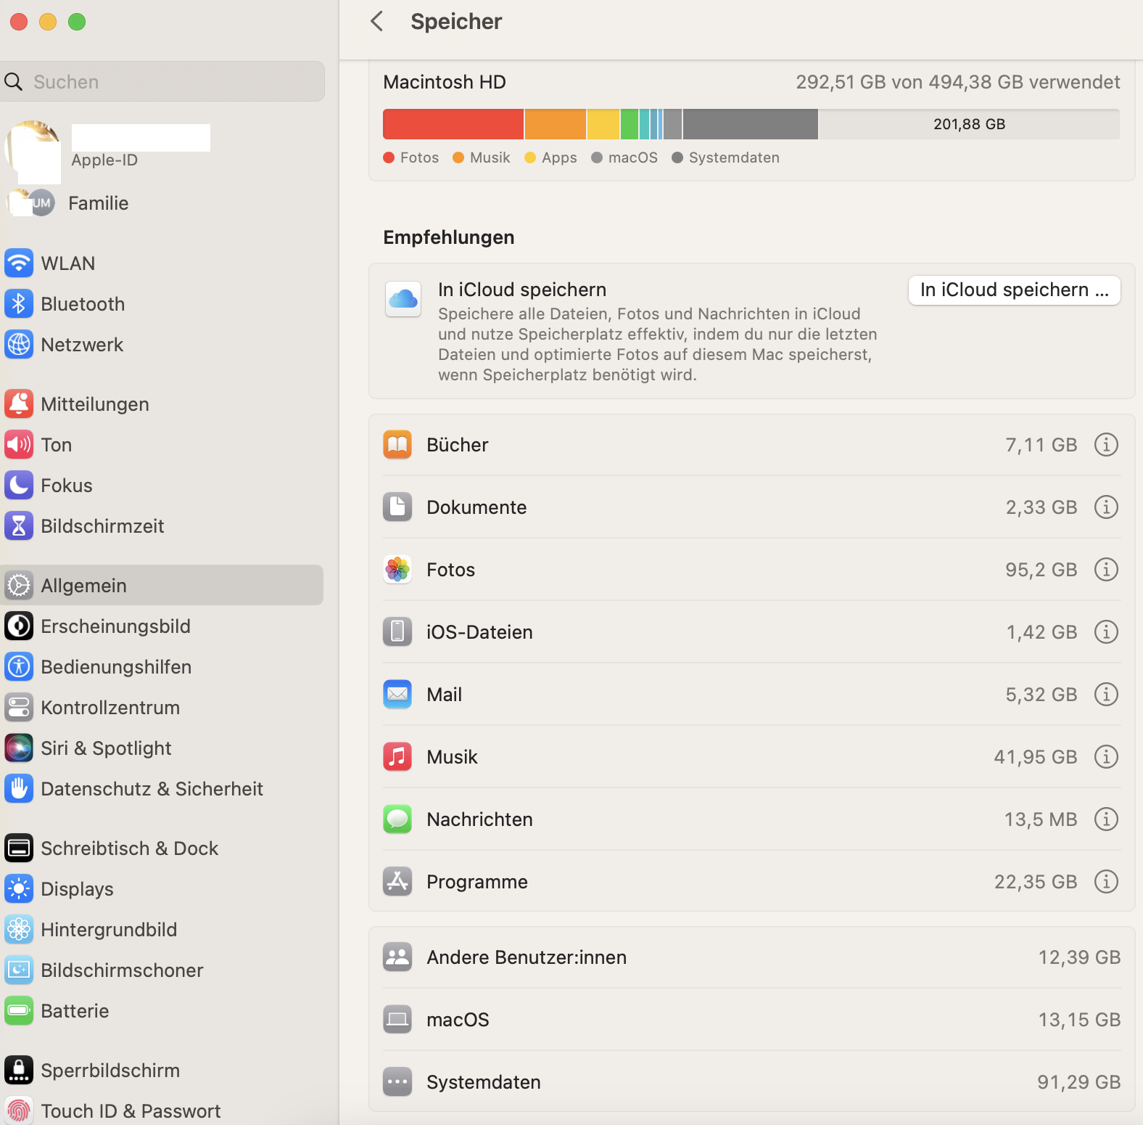The height and width of the screenshot is (1125, 1143).
Task: Click the Kontrollzentrum icon
Action: (19, 707)
